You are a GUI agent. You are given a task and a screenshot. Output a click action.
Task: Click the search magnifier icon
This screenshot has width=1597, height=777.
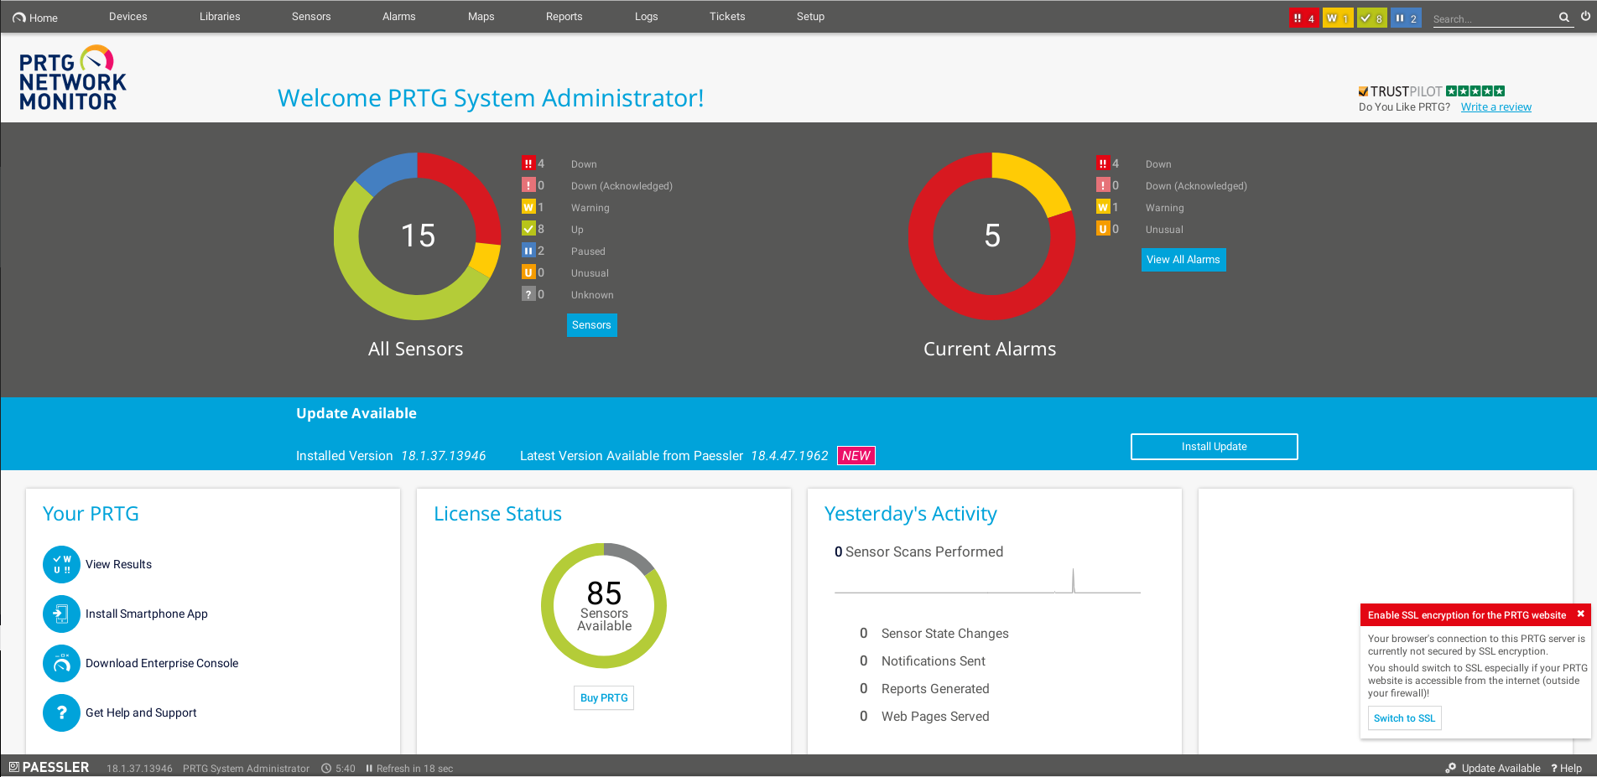[x=1564, y=18]
